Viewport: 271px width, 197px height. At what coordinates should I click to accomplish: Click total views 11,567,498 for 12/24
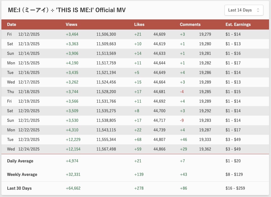106,149
